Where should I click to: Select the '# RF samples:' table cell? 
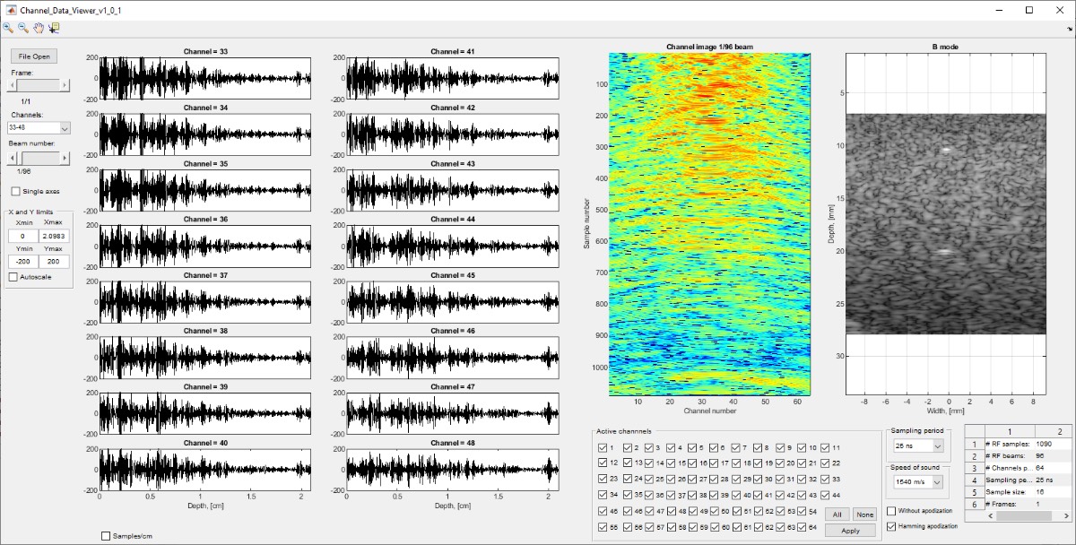[1008, 444]
